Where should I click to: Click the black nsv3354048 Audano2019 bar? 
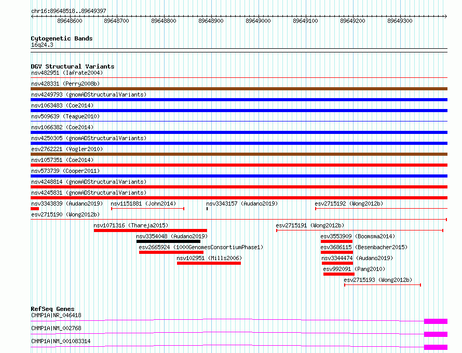click(168, 241)
